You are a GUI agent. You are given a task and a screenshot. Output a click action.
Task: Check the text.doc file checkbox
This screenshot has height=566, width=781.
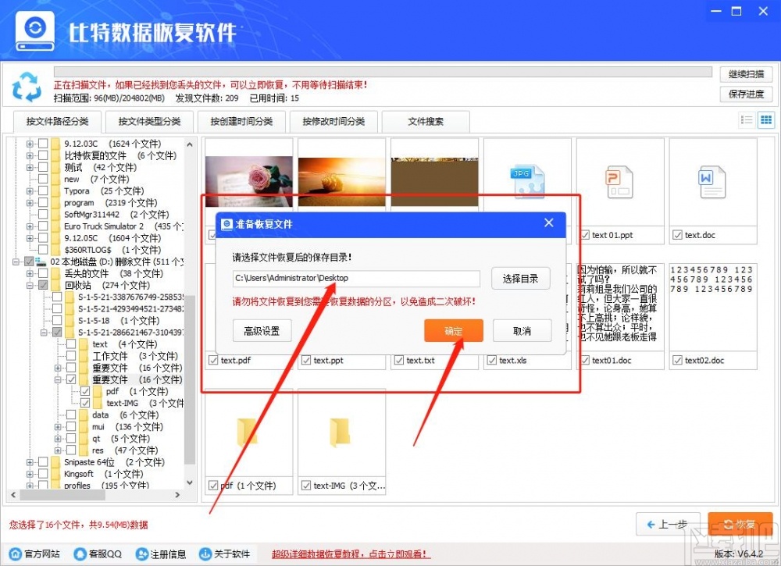[676, 234]
